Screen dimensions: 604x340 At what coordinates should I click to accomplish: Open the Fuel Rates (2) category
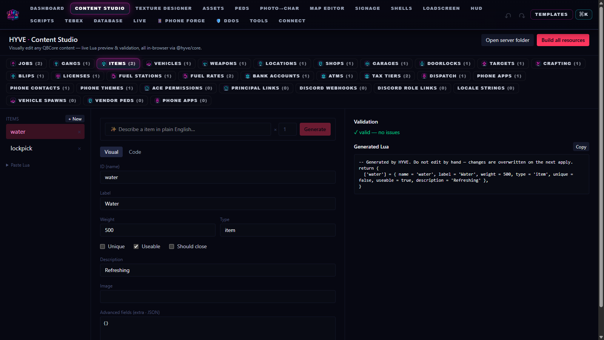pos(208,76)
